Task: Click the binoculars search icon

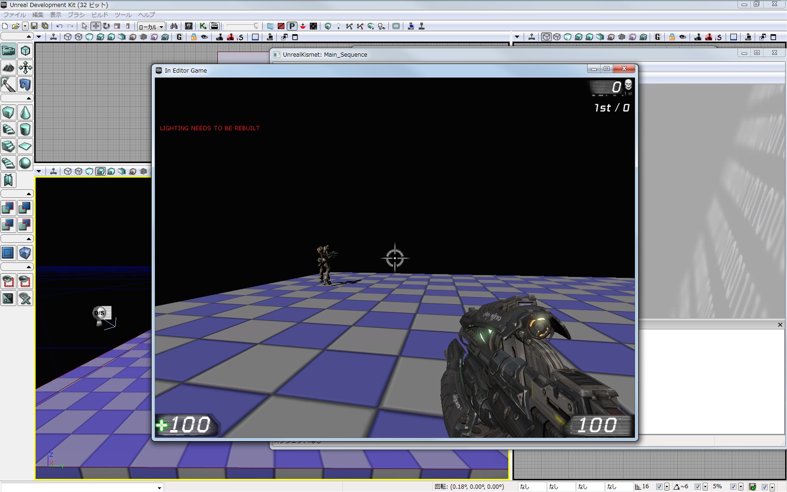Action: click(174, 26)
